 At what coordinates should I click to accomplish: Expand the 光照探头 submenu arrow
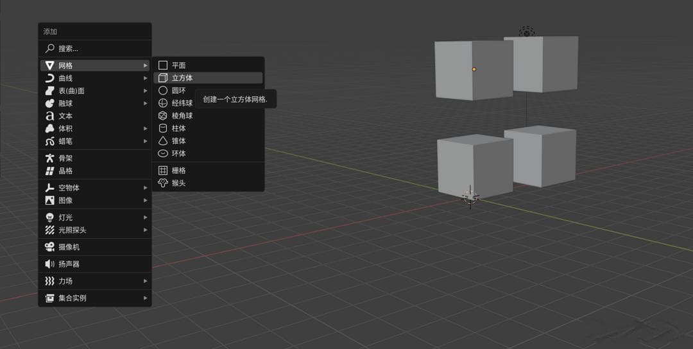[x=146, y=230]
